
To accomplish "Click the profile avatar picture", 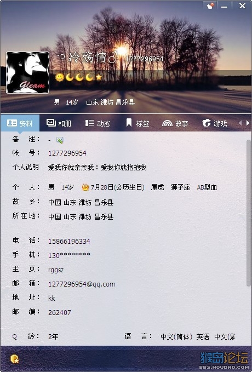I will click(27, 73).
